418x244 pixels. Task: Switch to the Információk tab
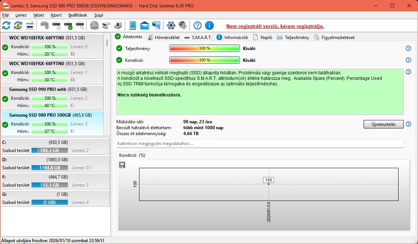click(232, 37)
